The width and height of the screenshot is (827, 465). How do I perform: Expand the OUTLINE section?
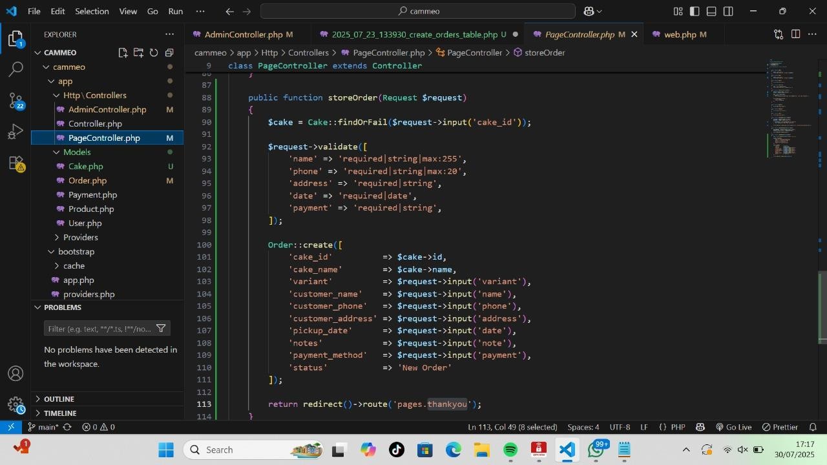(59, 399)
